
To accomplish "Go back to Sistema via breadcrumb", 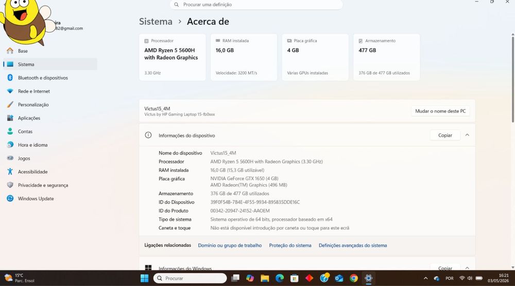I will tap(156, 22).
